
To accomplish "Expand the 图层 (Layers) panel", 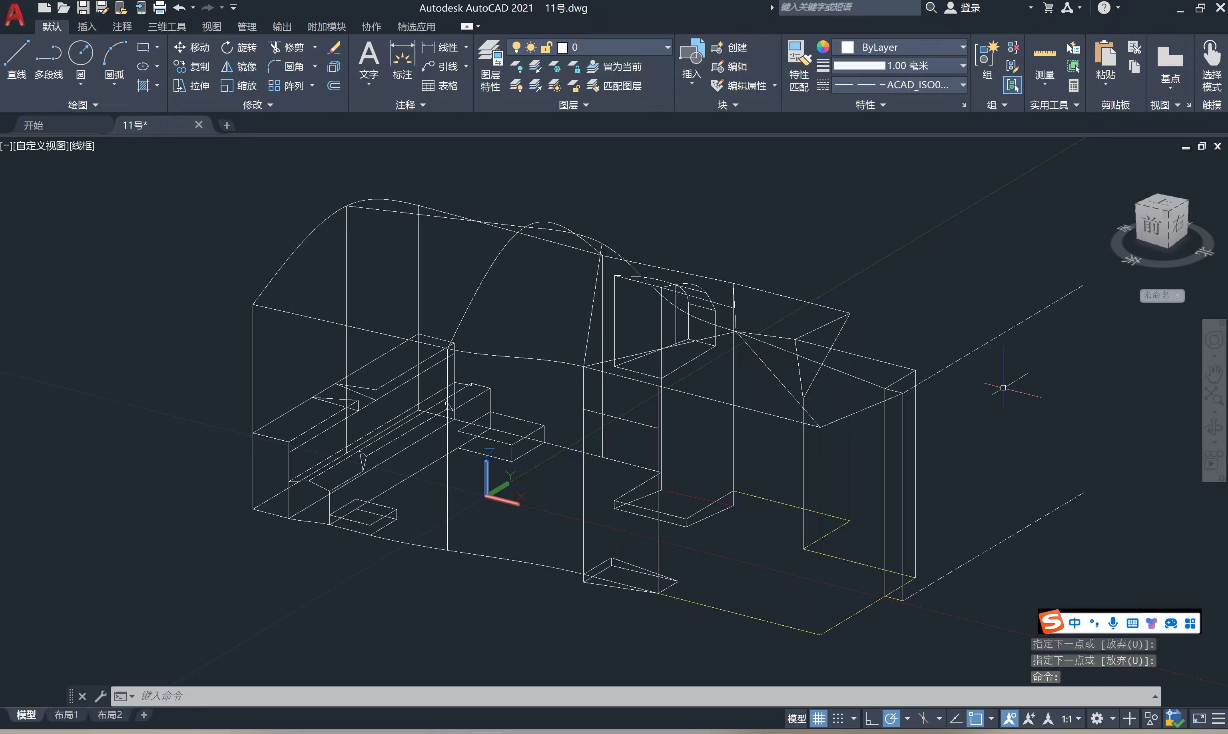I will pyautogui.click(x=574, y=105).
